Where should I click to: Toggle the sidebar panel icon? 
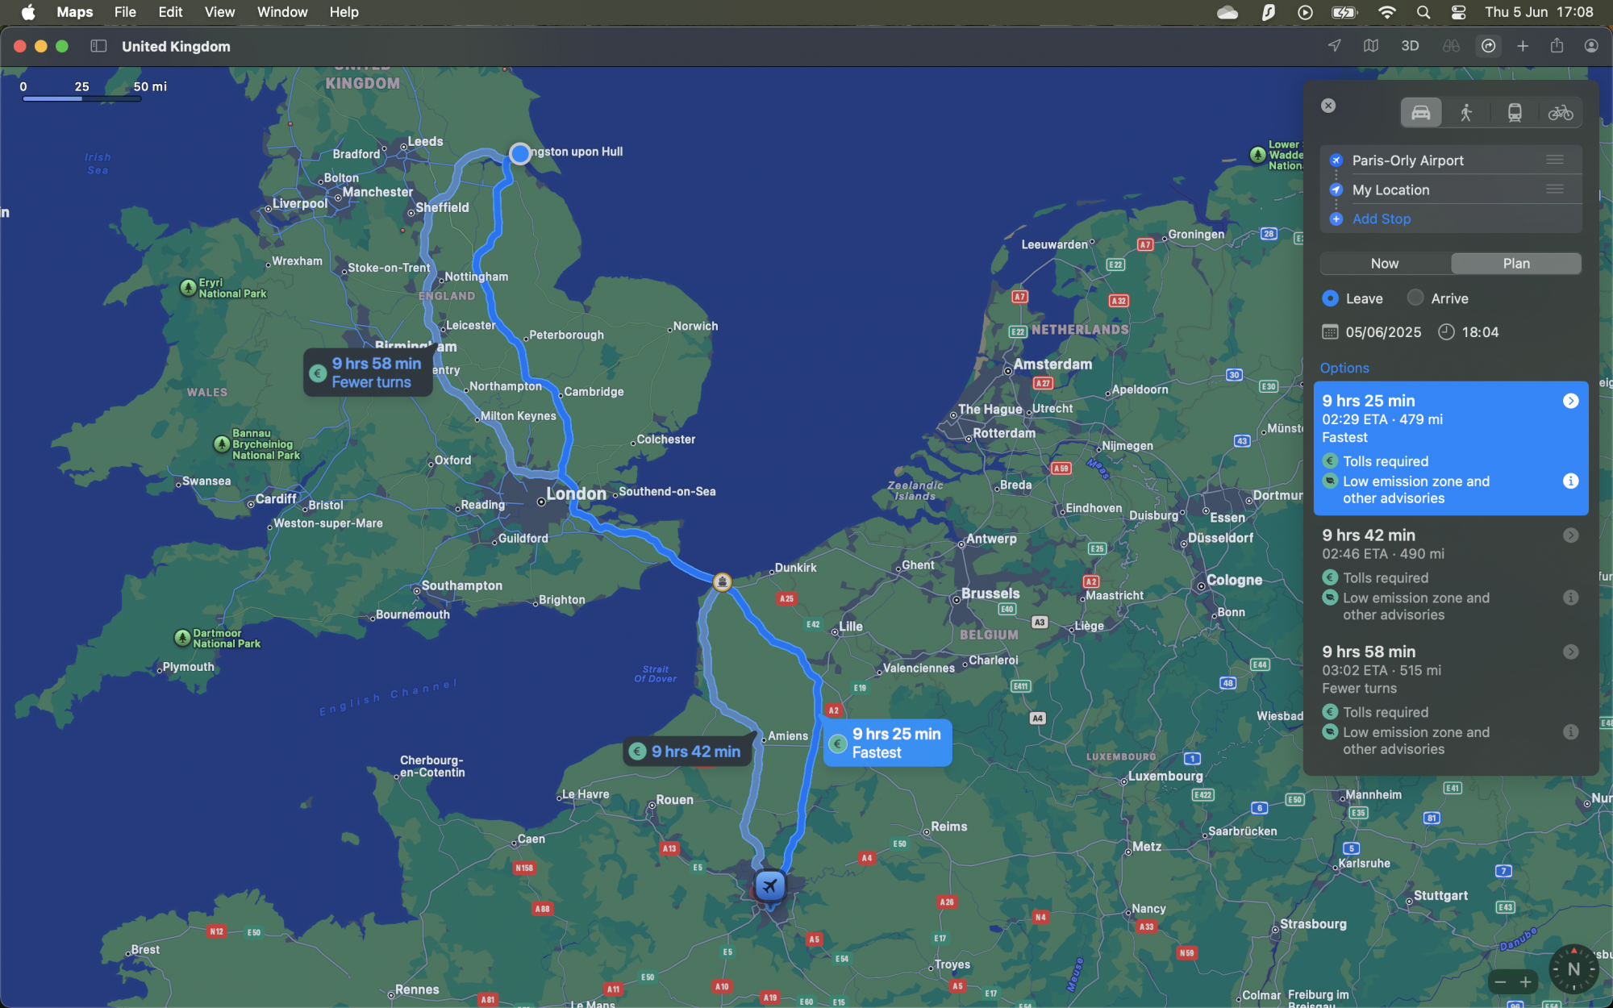[x=98, y=46]
